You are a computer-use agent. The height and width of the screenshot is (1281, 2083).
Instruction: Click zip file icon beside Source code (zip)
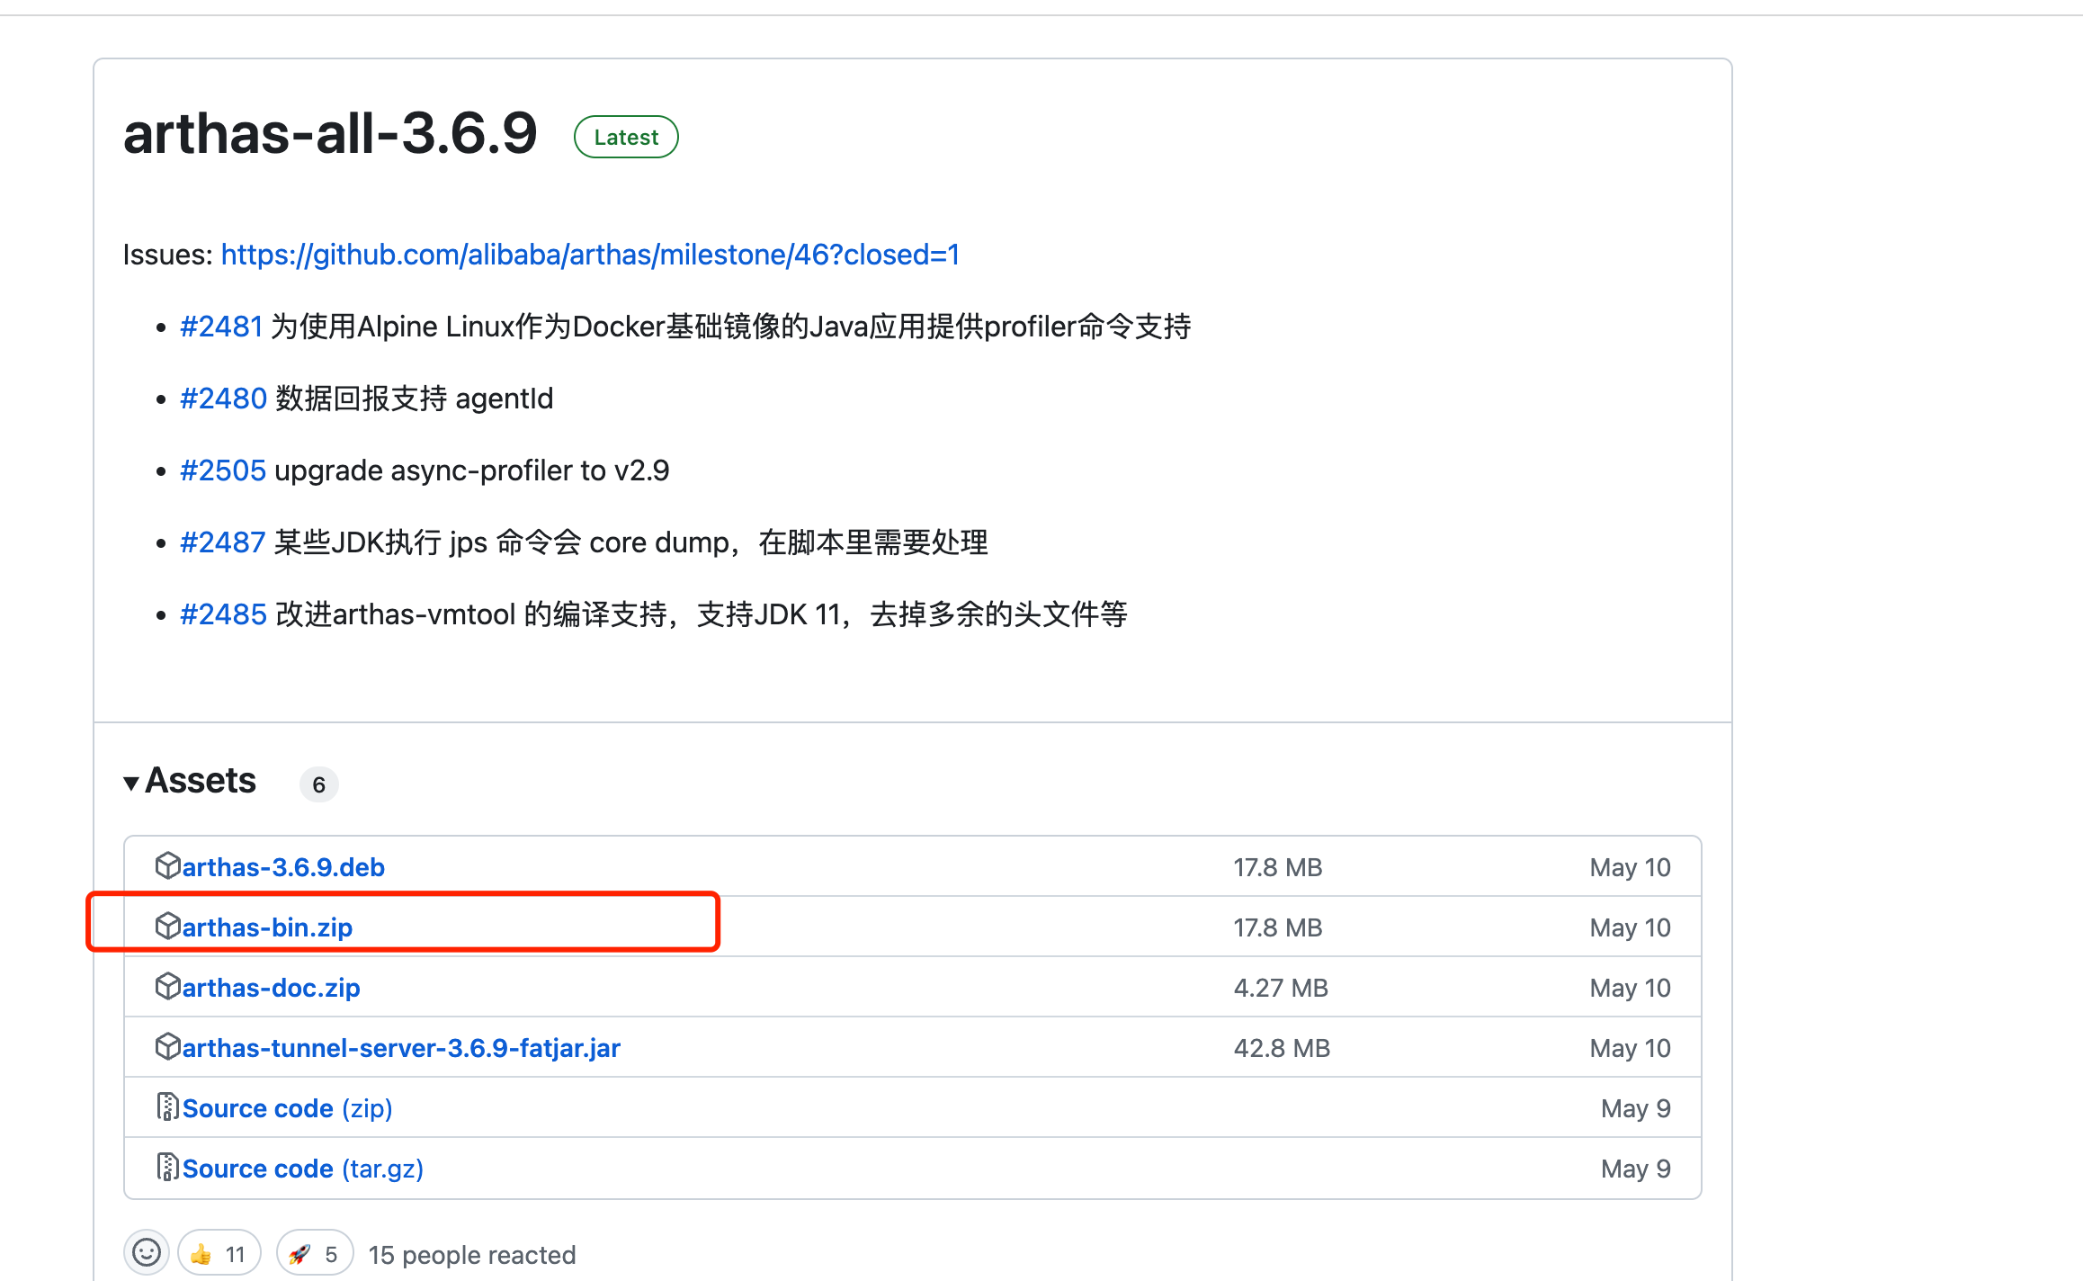[167, 1106]
